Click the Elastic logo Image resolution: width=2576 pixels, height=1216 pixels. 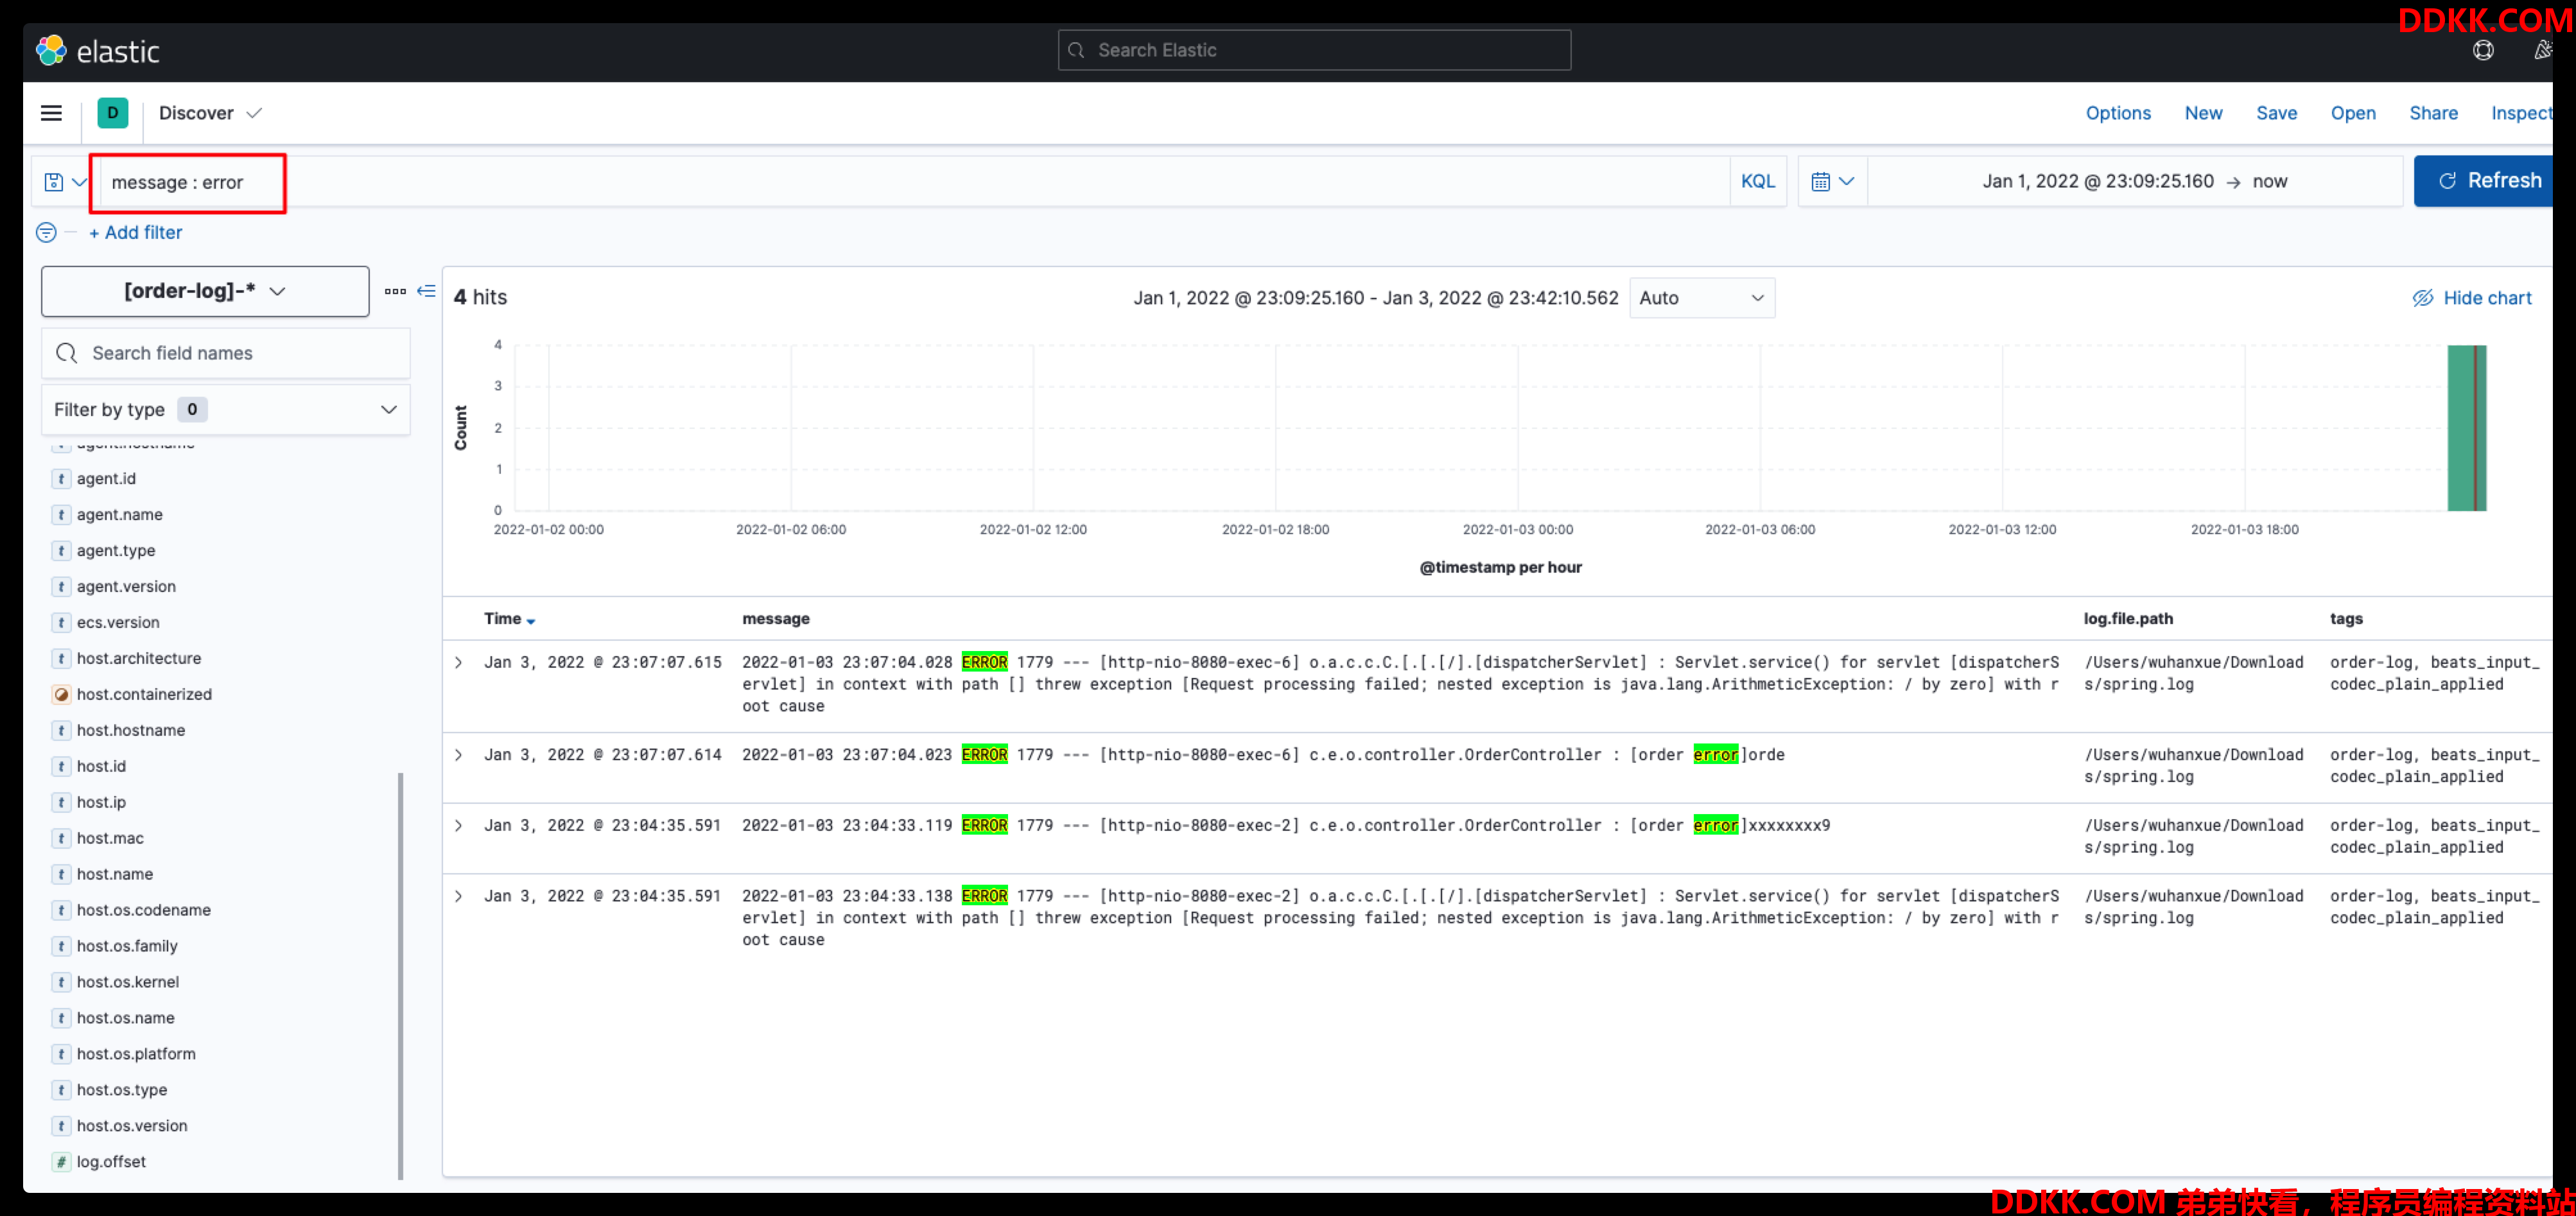tap(97, 51)
